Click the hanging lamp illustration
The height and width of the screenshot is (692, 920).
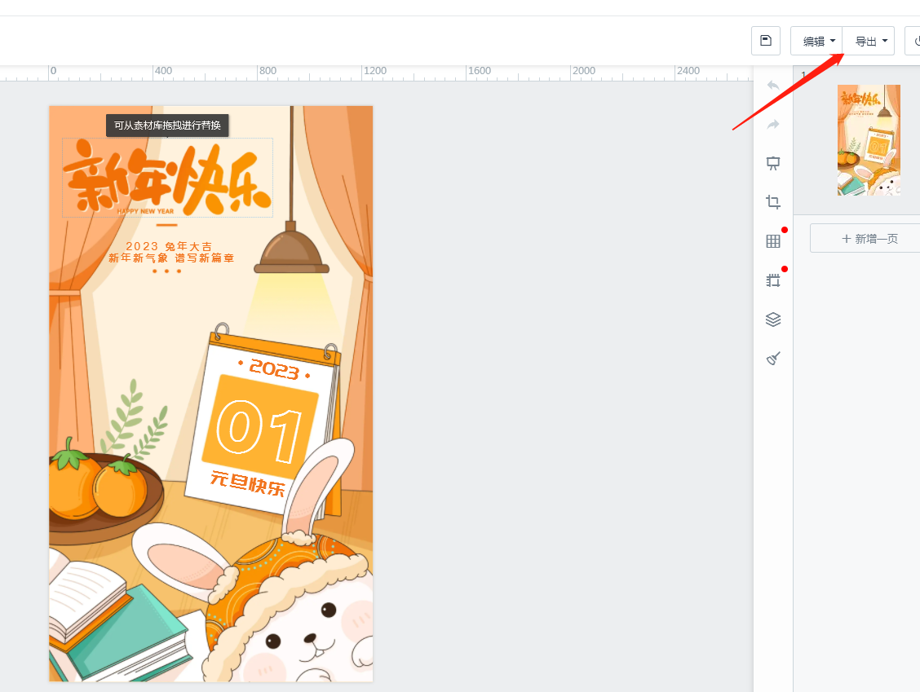[291, 251]
